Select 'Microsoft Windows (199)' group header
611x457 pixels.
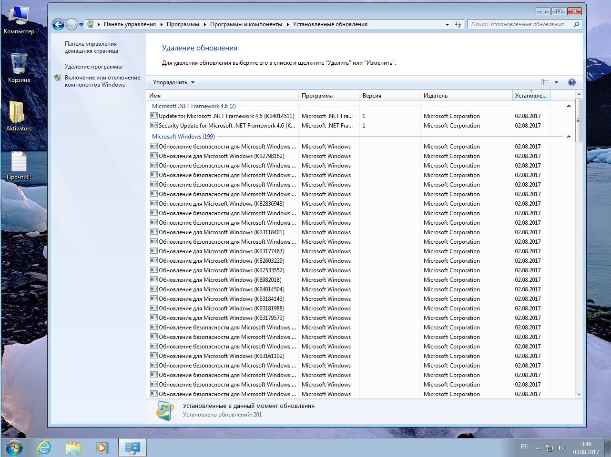point(183,137)
